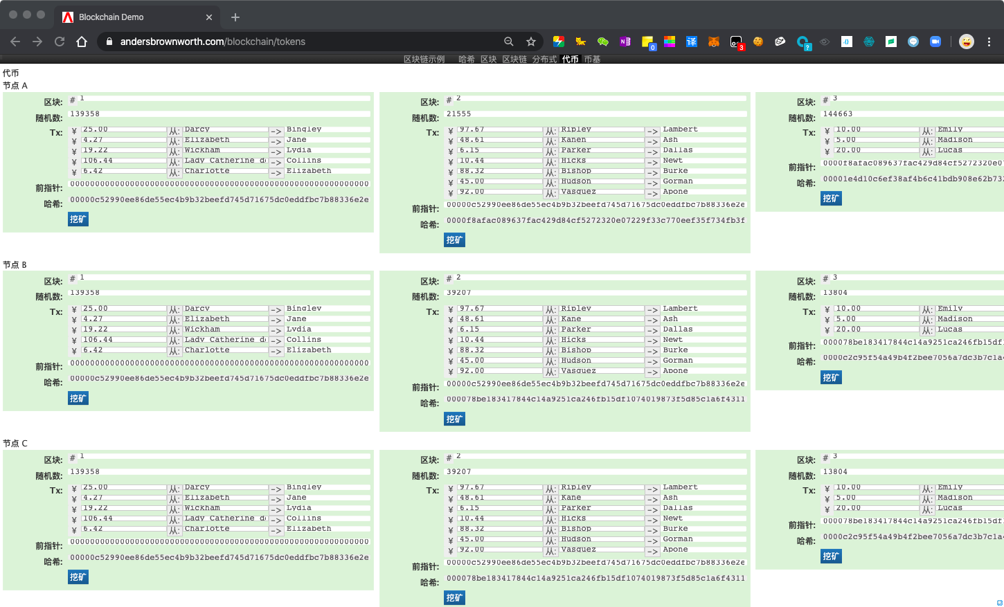Click Node A block 1 previous hash field
Viewport: 1004px width, 607px height.
(x=219, y=184)
